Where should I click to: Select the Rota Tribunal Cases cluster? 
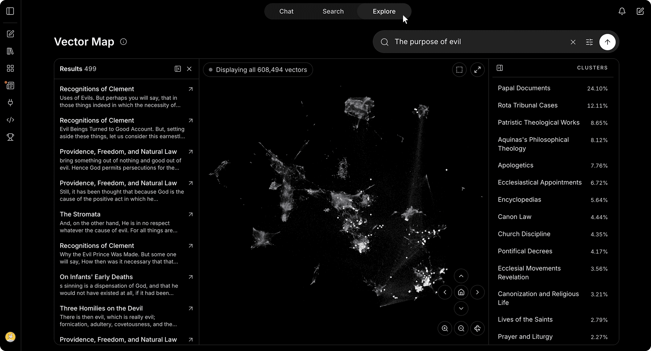[x=553, y=105]
